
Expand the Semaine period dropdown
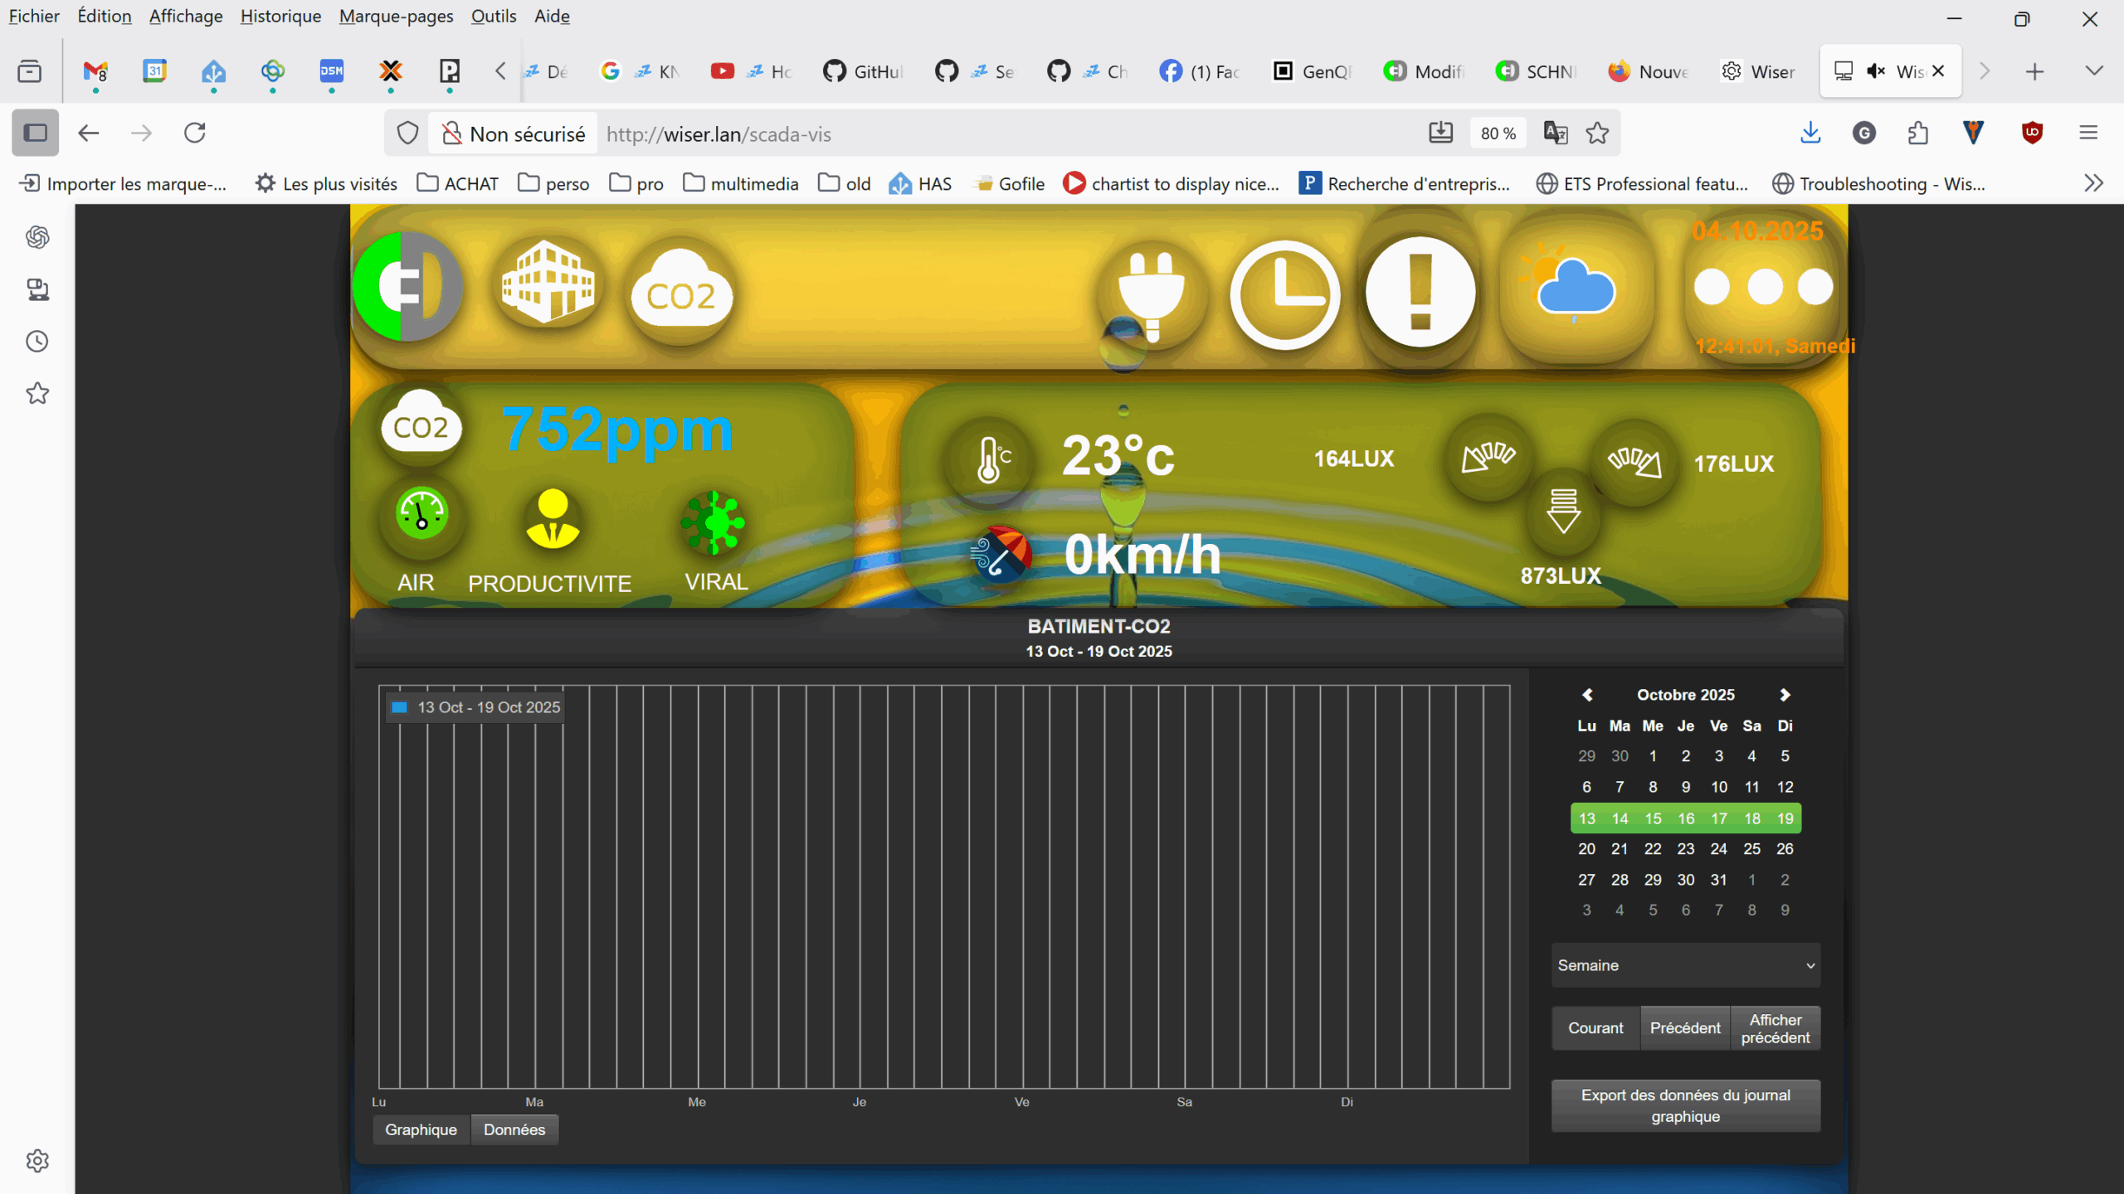coord(1685,965)
